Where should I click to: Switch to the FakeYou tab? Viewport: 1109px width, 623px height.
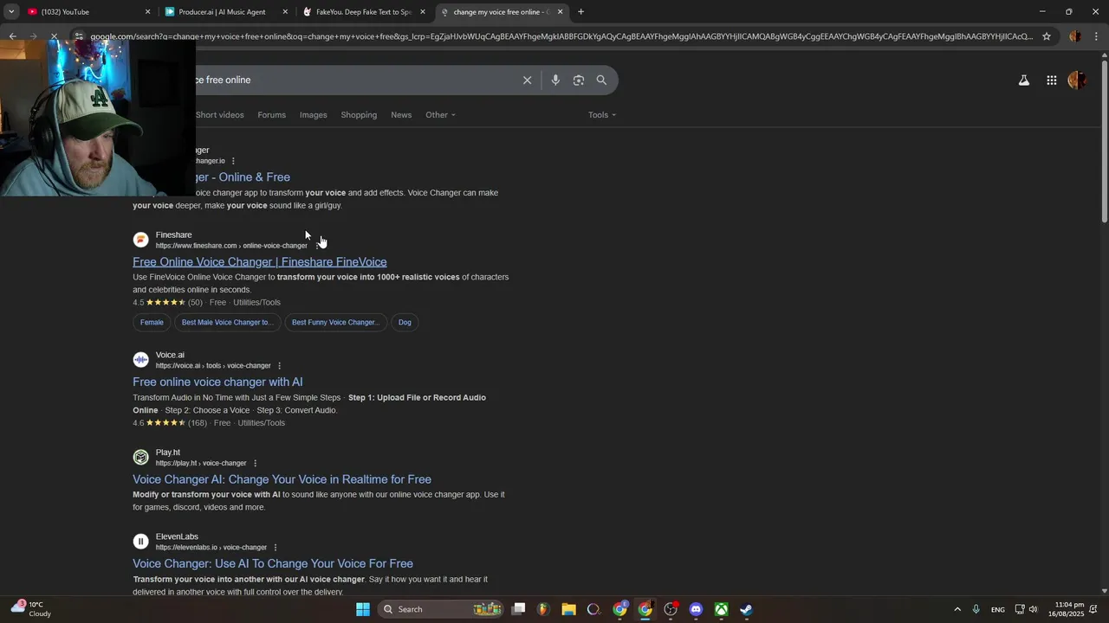pyautogui.click(x=364, y=11)
